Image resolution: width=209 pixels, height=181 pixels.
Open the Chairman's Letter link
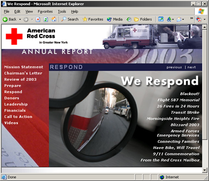23,73
